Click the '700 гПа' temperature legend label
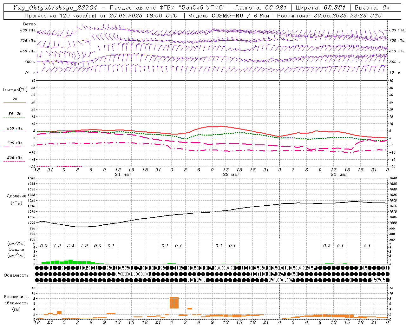 15,143
